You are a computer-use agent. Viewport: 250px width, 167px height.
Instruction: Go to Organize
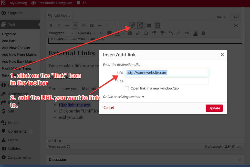pyautogui.click(x=9, y=34)
